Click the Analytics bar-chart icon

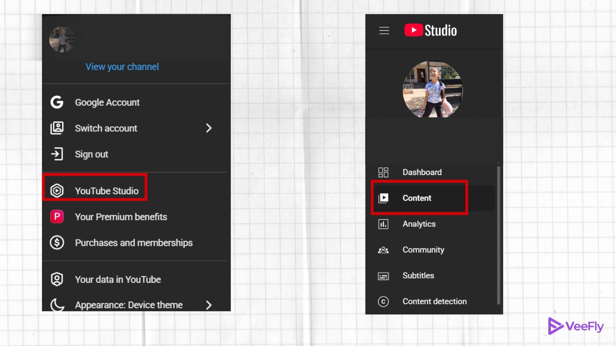coord(384,224)
